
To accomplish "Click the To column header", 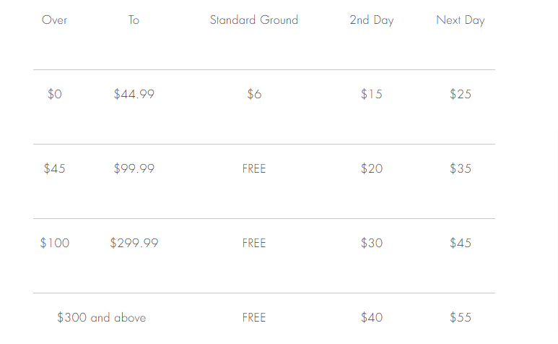I will click(134, 20).
